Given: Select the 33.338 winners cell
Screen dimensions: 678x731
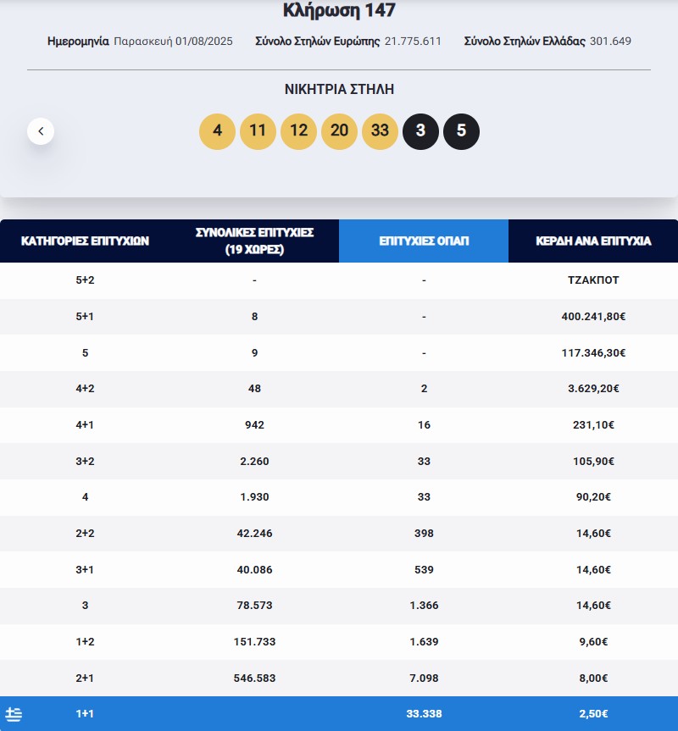Looking at the screenshot, I should coord(423,714).
